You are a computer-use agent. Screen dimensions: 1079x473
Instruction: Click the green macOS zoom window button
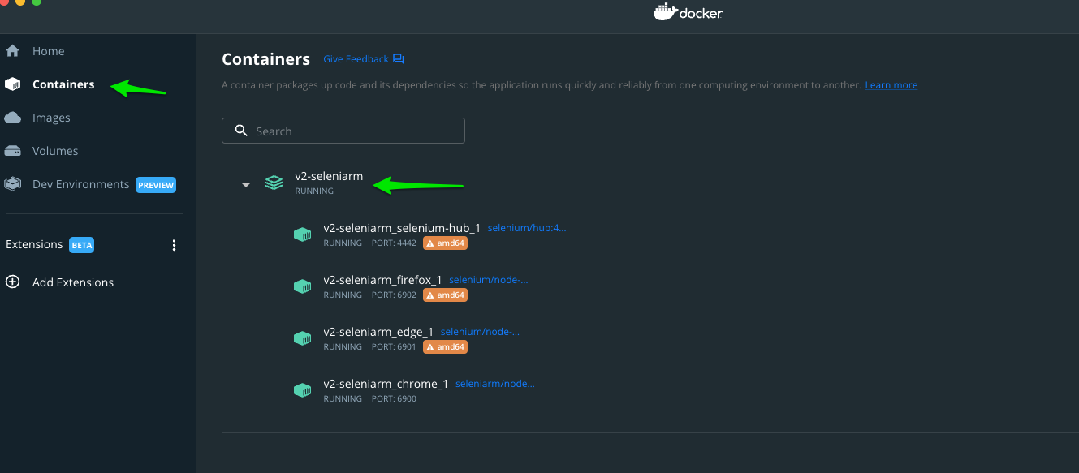37,2
